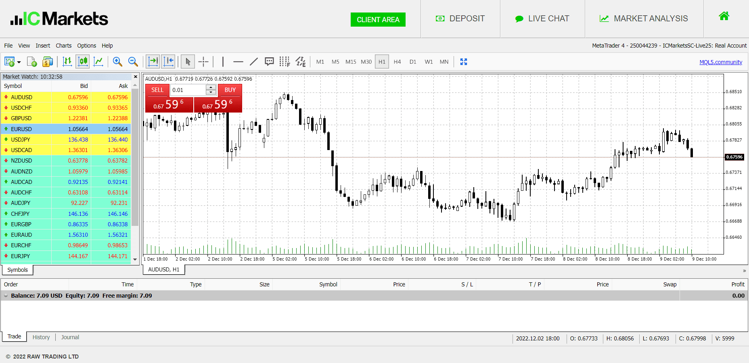Set timeframe to W1
Image resolution: width=749 pixels, height=363 pixels.
click(429, 62)
